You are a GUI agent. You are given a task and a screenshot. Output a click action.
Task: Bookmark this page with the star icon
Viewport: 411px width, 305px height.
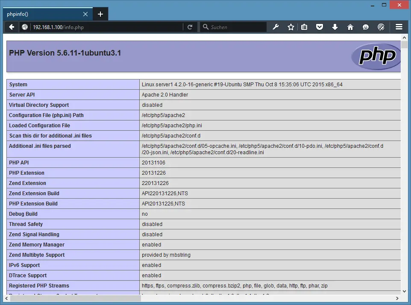click(291, 27)
